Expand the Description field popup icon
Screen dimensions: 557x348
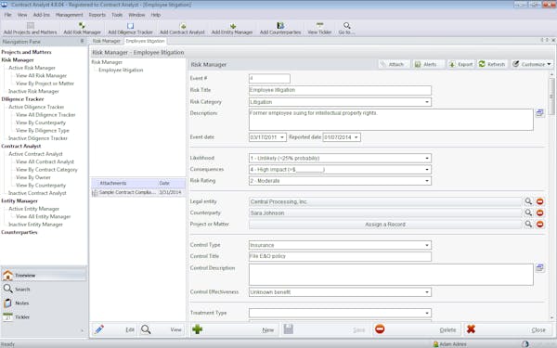(x=539, y=113)
